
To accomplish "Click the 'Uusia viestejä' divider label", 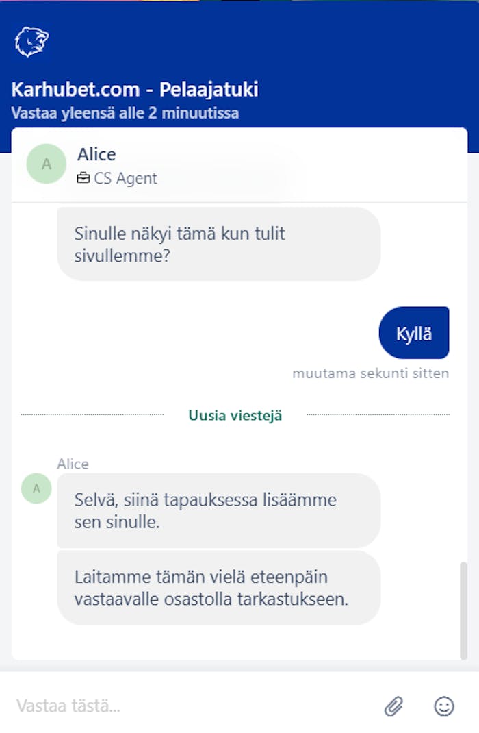I will [x=235, y=415].
